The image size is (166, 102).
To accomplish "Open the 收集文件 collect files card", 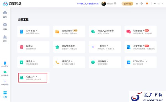I will [33, 78].
